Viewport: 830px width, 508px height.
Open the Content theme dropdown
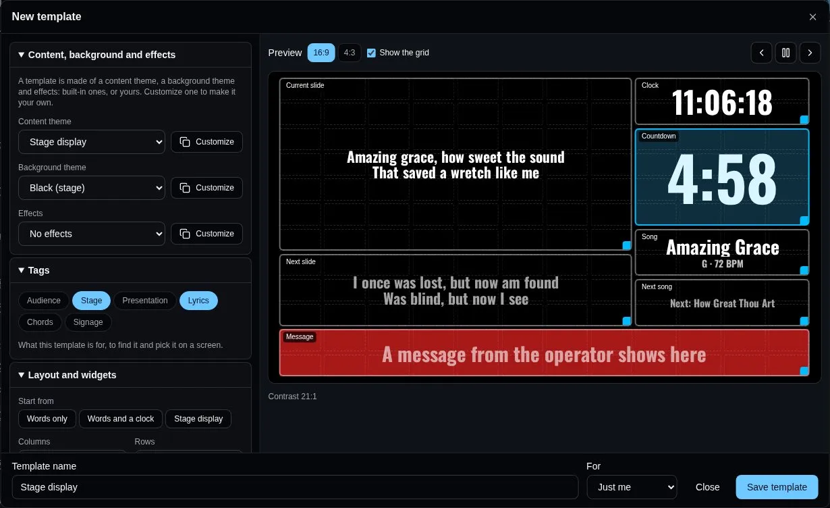(x=92, y=142)
